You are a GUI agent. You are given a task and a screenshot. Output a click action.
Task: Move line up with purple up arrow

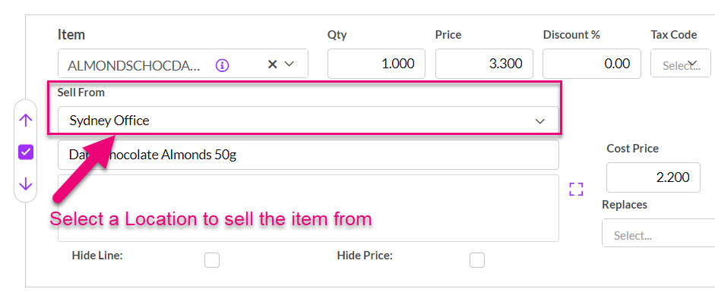pos(26,120)
